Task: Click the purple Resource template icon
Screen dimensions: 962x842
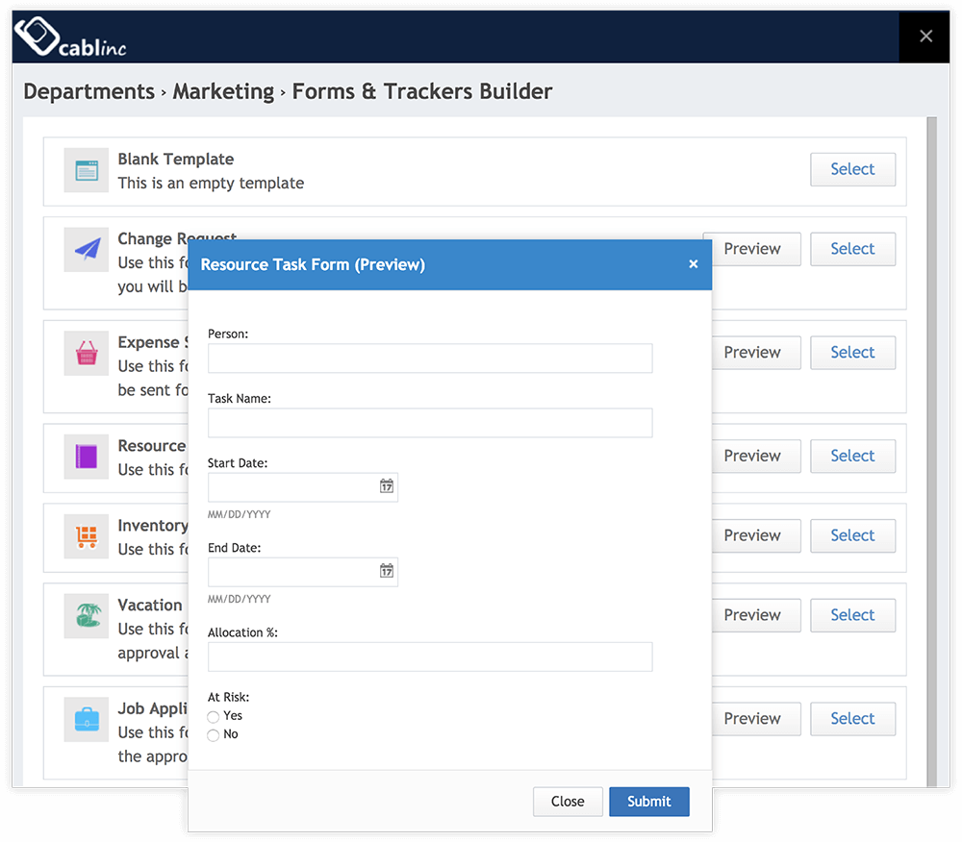Action: click(85, 457)
